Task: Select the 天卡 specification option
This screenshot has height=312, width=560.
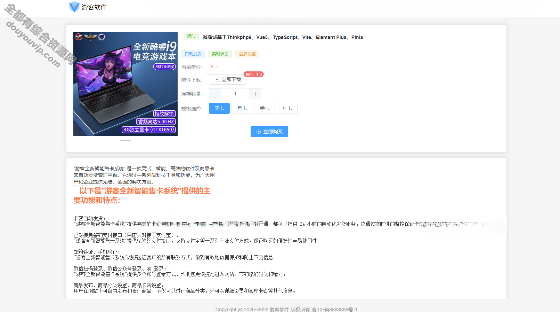Action: pyautogui.click(x=219, y=108)
